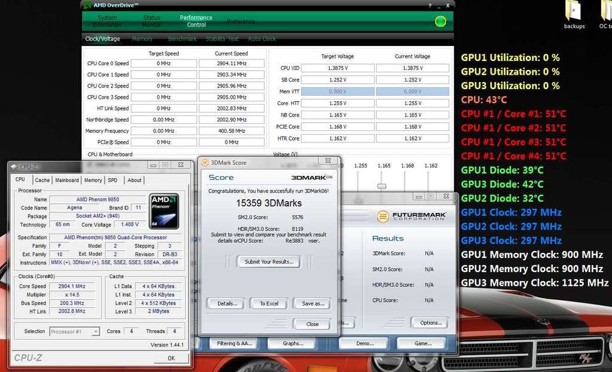Viewport: 612px width, 372px height.
Task: Select Performance Control tab in AMD OverDrive
Action: click(x=196, y=21)
